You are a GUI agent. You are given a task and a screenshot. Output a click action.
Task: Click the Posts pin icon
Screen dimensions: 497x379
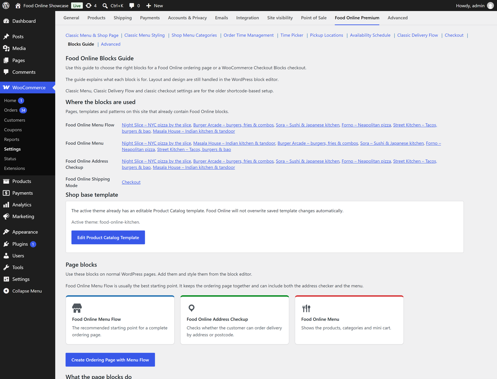click(6, 37)
